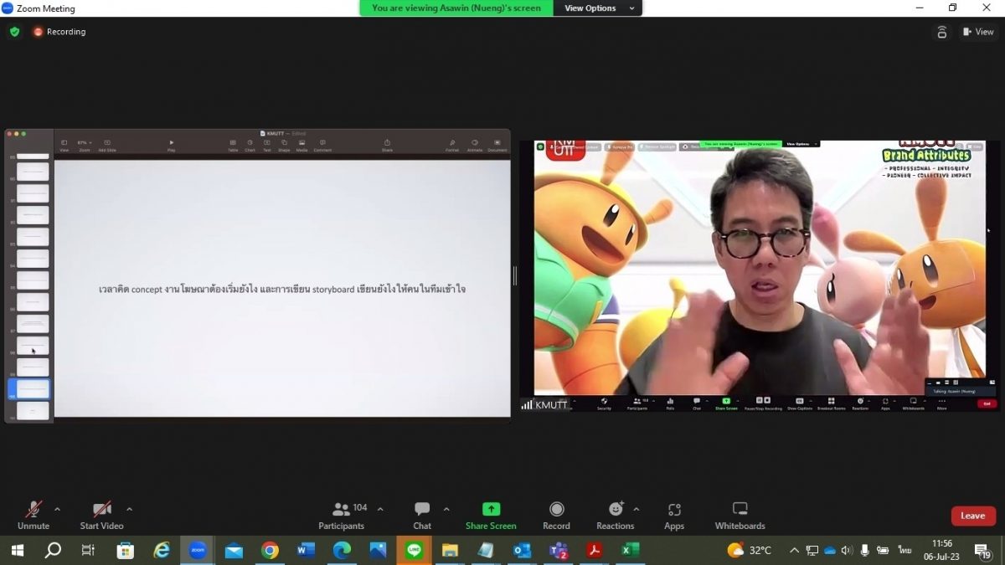
Task: Show hidden tray icons chevron
Action: (794, 550)
